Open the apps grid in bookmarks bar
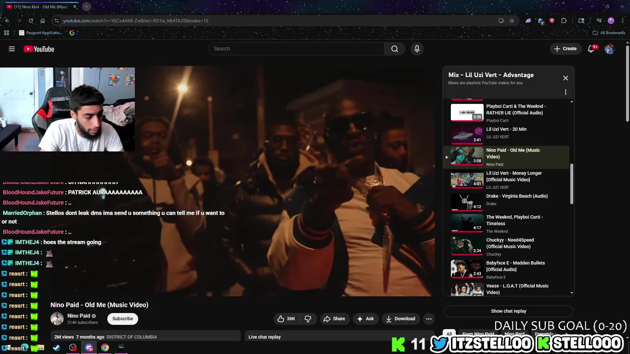Screen dimensions: 630x354 (6, 33)
